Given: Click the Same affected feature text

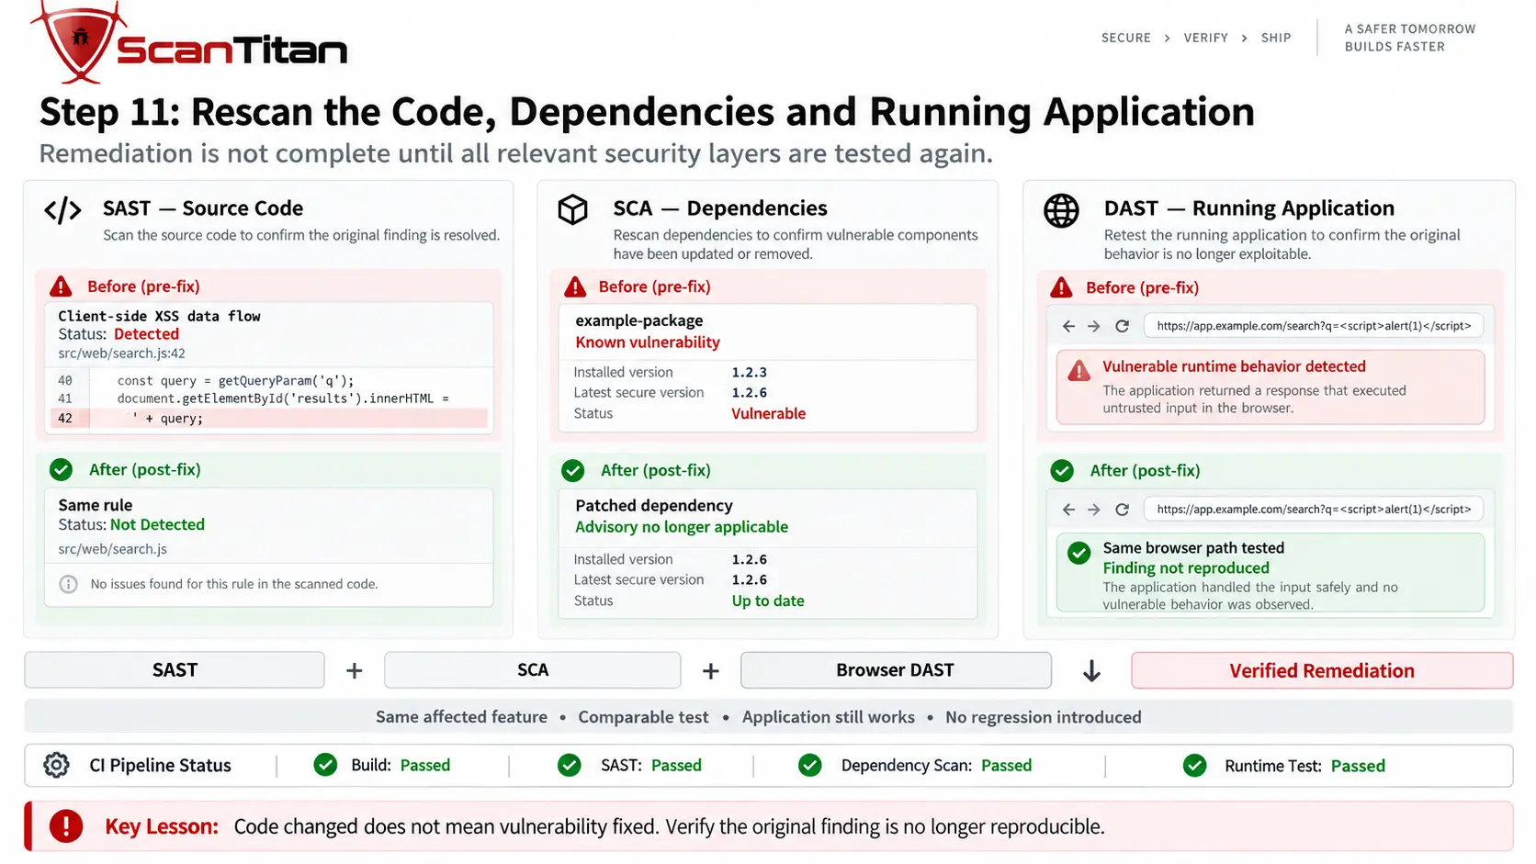Looking at the screenshot, I should point(461,717).
